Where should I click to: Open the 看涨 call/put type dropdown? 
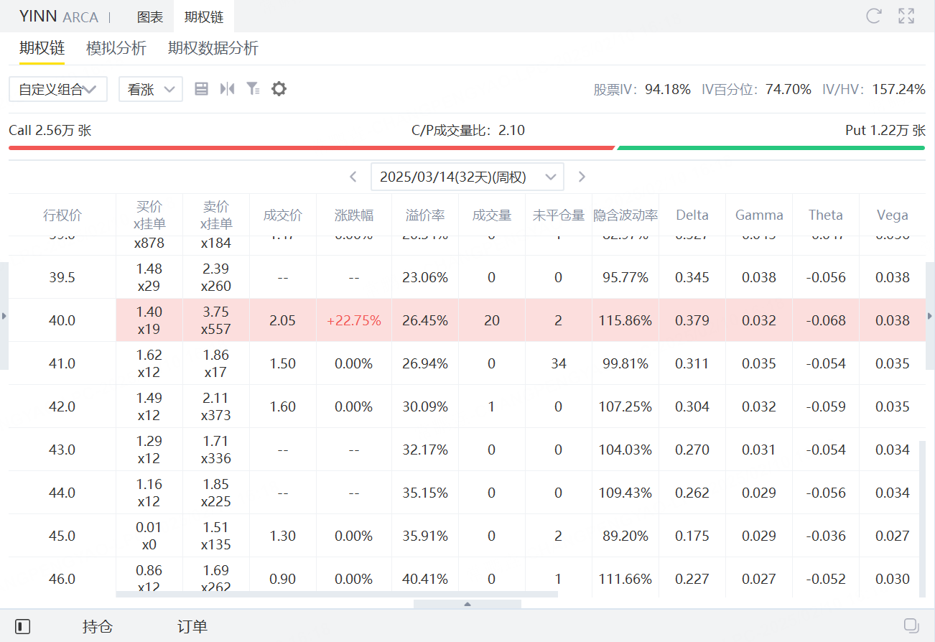pos(151,89)
